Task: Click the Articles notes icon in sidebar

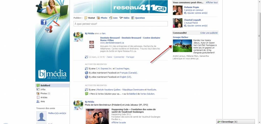Action: click(x=38, y=97)
